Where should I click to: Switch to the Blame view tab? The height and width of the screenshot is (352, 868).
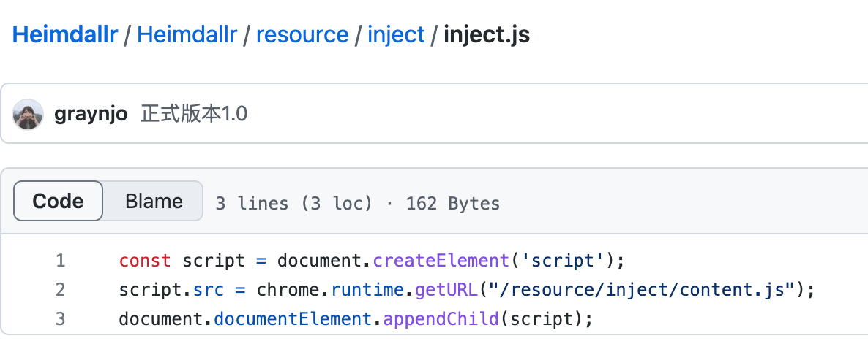[154, 201]
